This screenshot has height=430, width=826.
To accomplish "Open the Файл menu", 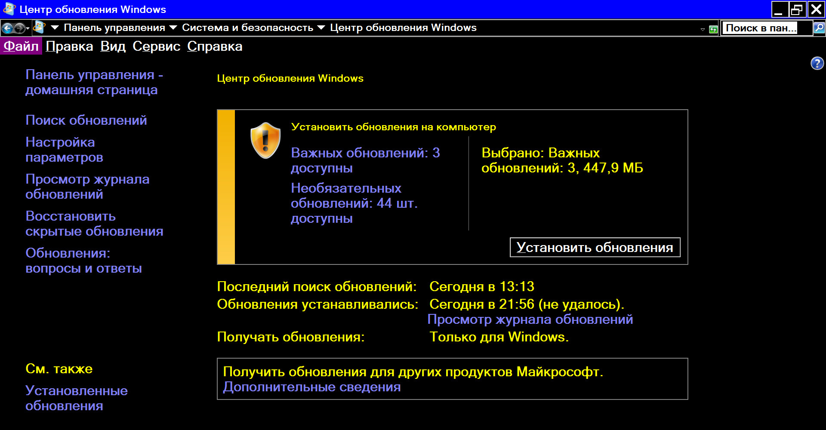I will (21, 46).
